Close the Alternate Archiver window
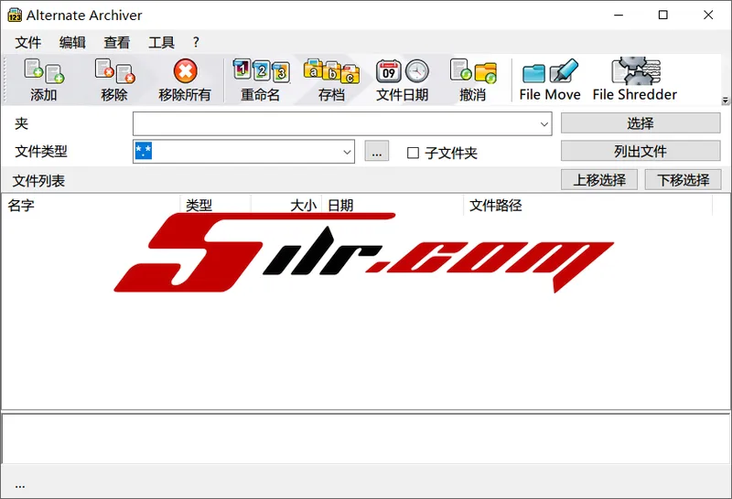 (708, 15)
